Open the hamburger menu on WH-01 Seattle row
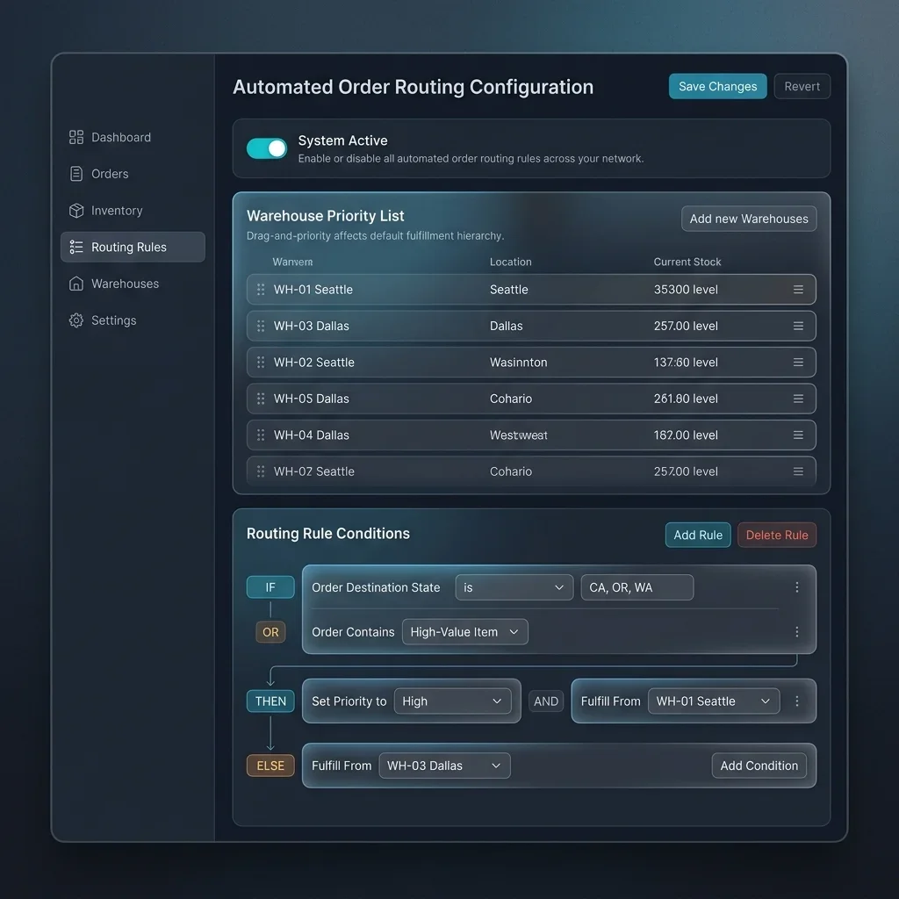Screen dimensions: 899x899 (x=798, y=290)
